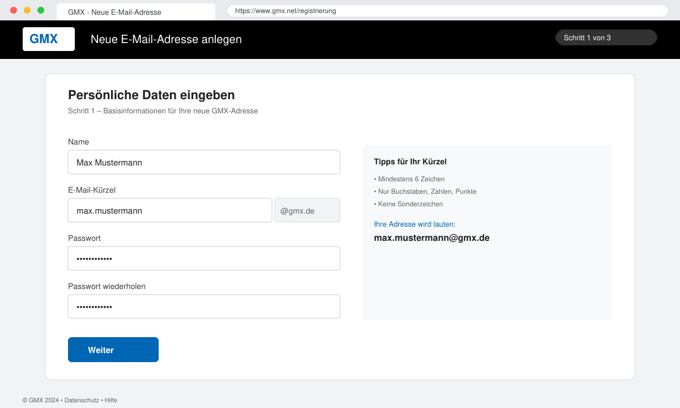Click the 'Mindestens 6 Zeichen' tip
This screenshot has width=680, height=408.
[x=409, y=179]
